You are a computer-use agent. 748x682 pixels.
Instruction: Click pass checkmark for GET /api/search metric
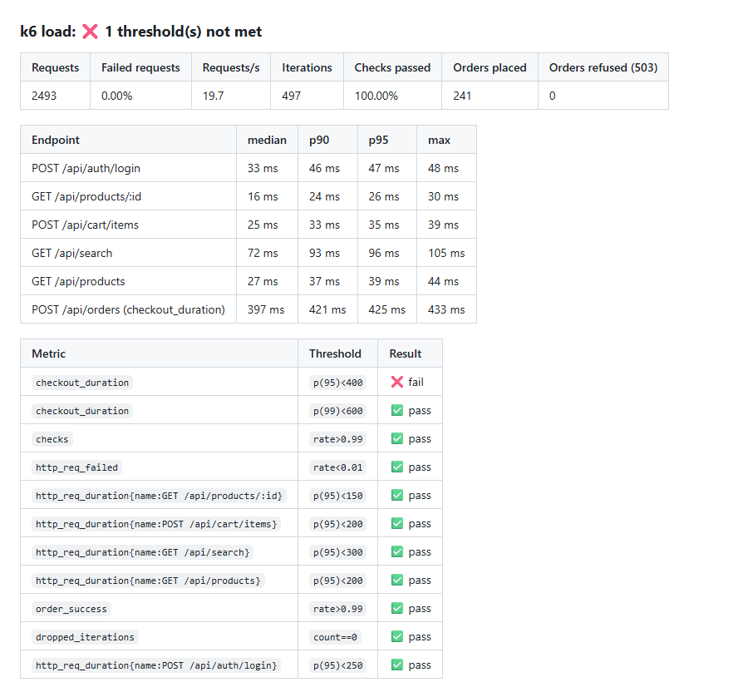tap(397, 551)
